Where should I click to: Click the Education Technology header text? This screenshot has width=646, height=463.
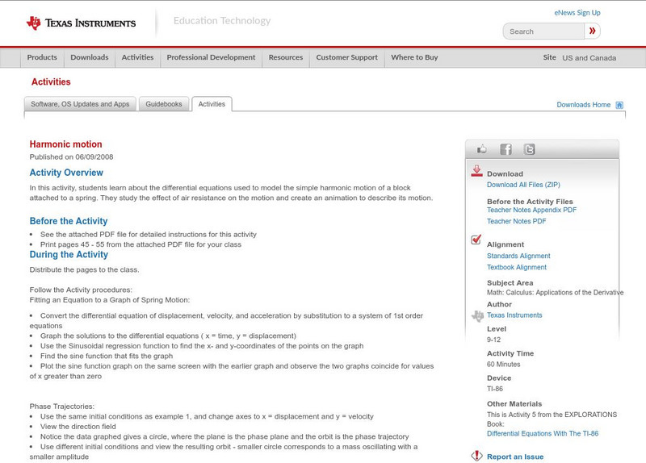click(x=222, y=21)
